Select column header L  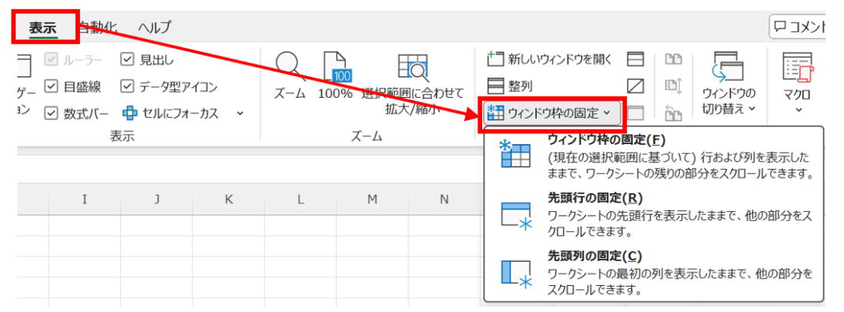tap(300, 200)
